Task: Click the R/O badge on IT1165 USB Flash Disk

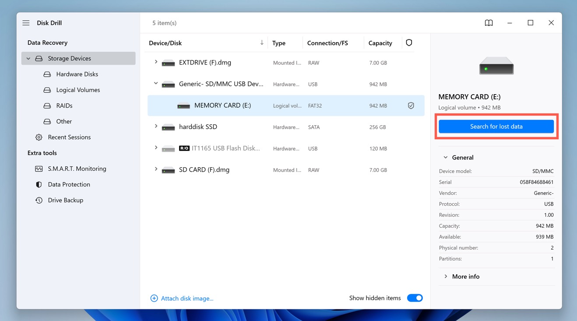Action: tap(184, 148)
